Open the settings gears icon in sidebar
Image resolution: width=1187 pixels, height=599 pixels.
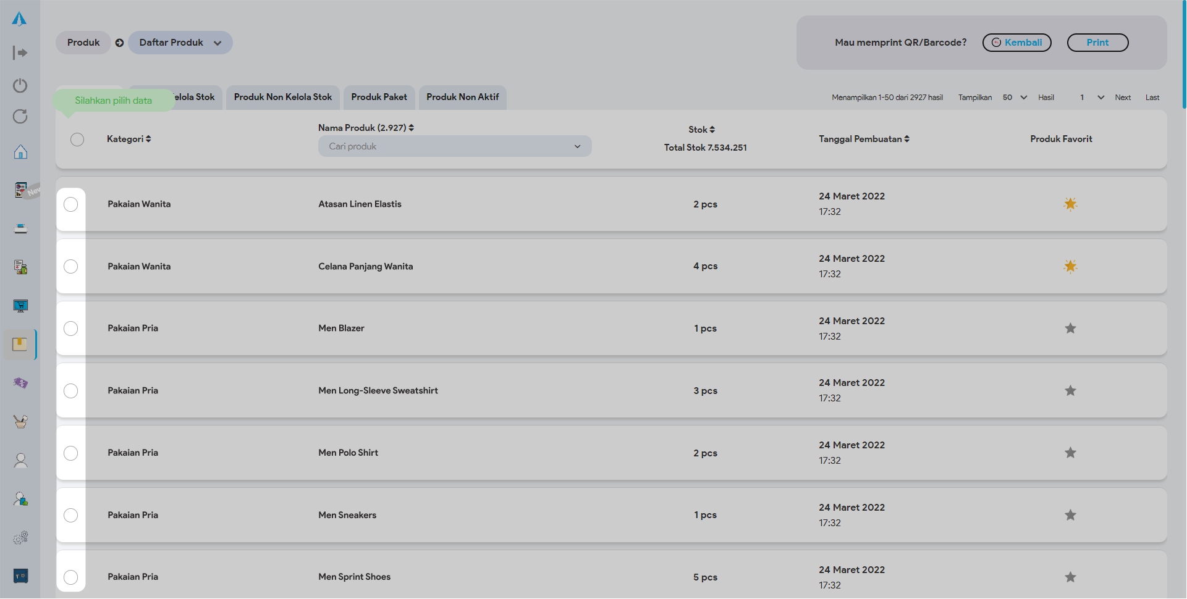point(20,538)
